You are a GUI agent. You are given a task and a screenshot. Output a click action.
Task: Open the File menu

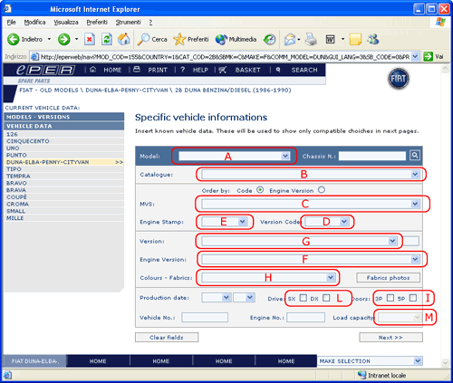click(11, 22)
